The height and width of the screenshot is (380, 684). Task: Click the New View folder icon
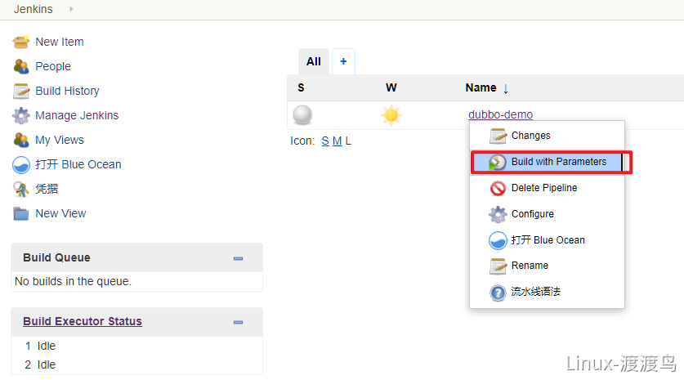(x=21, y=214)
